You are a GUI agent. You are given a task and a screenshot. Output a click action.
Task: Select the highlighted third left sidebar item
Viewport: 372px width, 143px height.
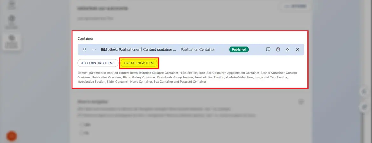point(12,41)
